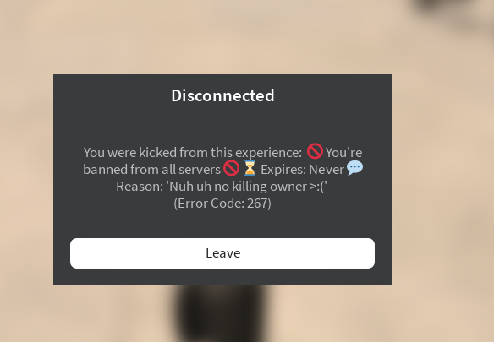Click the word "You're" in the message
494x342 pixels.
point(343,153)
